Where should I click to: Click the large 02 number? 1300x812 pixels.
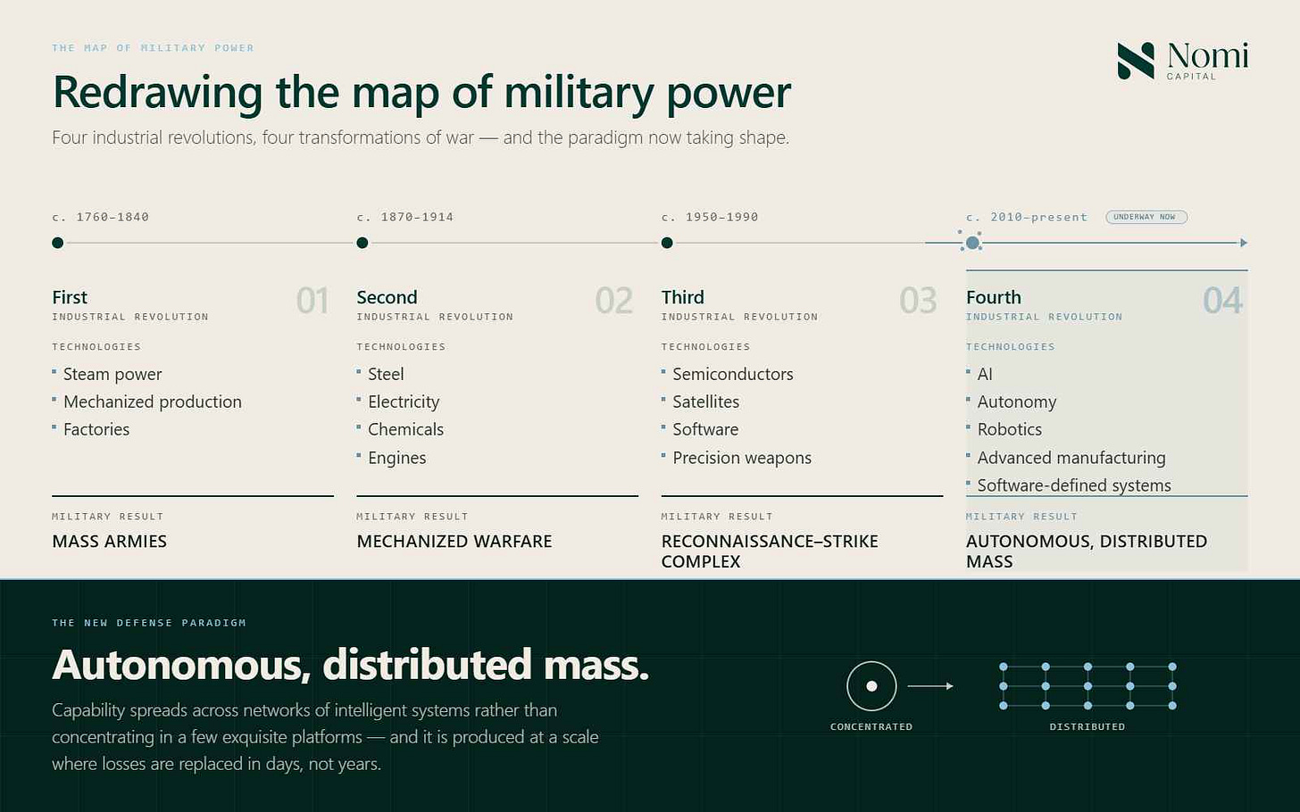tap(614, 301)
